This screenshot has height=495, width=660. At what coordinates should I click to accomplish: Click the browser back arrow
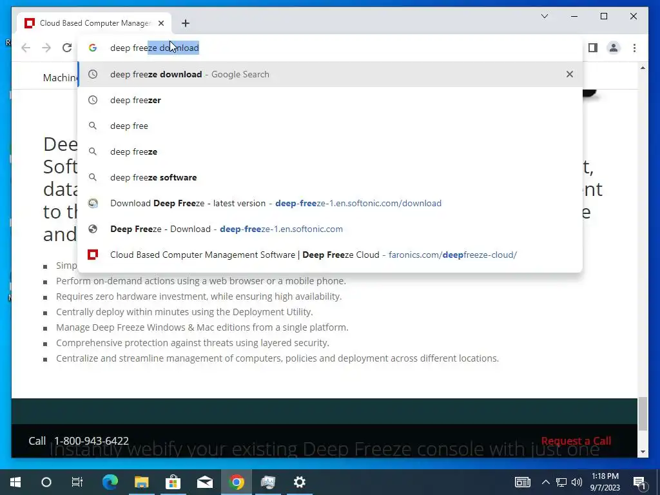point(26,48)
